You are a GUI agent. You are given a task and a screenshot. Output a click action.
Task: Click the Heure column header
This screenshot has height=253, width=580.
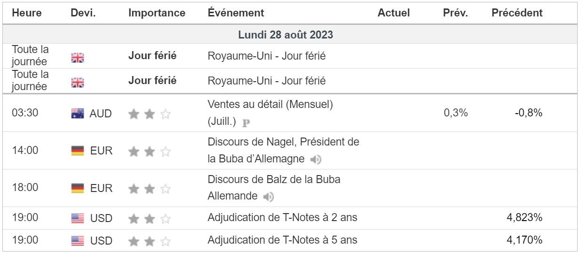(27, 13)
